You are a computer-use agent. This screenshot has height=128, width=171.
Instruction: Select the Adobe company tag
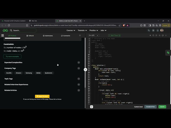[x=38, y=73]
